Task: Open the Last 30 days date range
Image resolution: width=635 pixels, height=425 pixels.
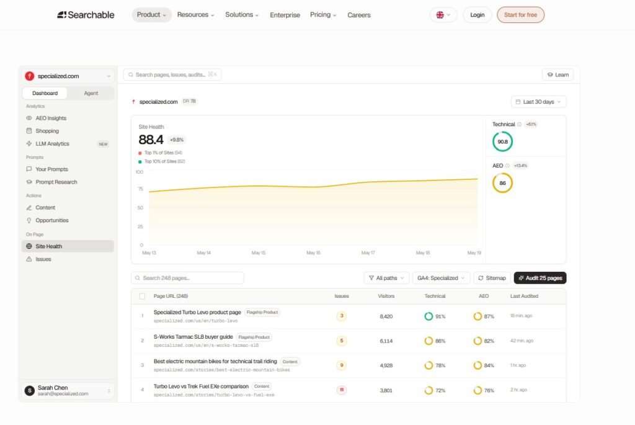Action: [539, 102]
